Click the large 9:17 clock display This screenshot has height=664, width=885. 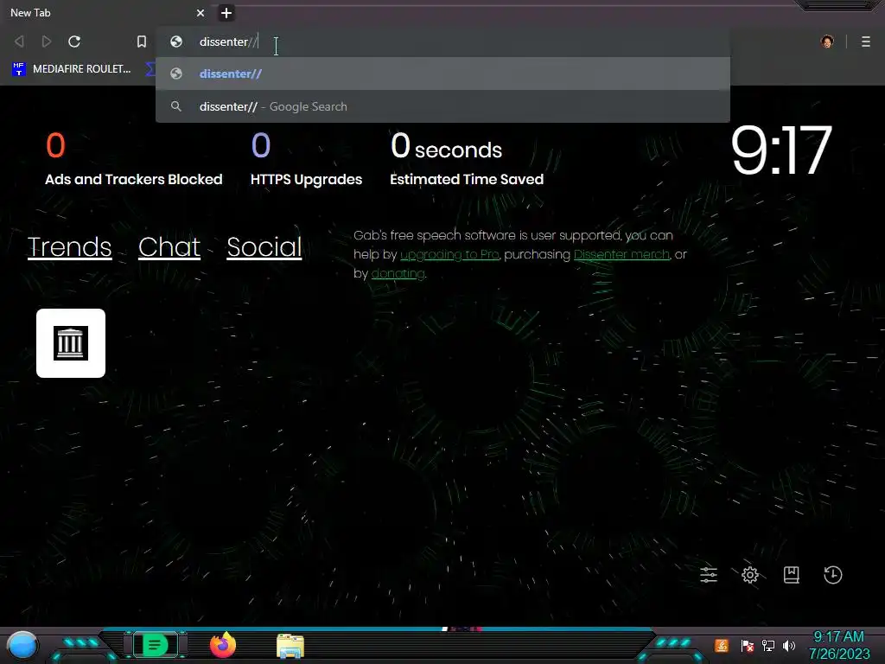(x=781, y=150)
